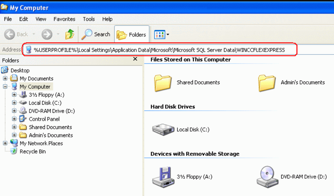334x196 pixels.
Task: Click the Back arrow button
Action: pos(10,34)
